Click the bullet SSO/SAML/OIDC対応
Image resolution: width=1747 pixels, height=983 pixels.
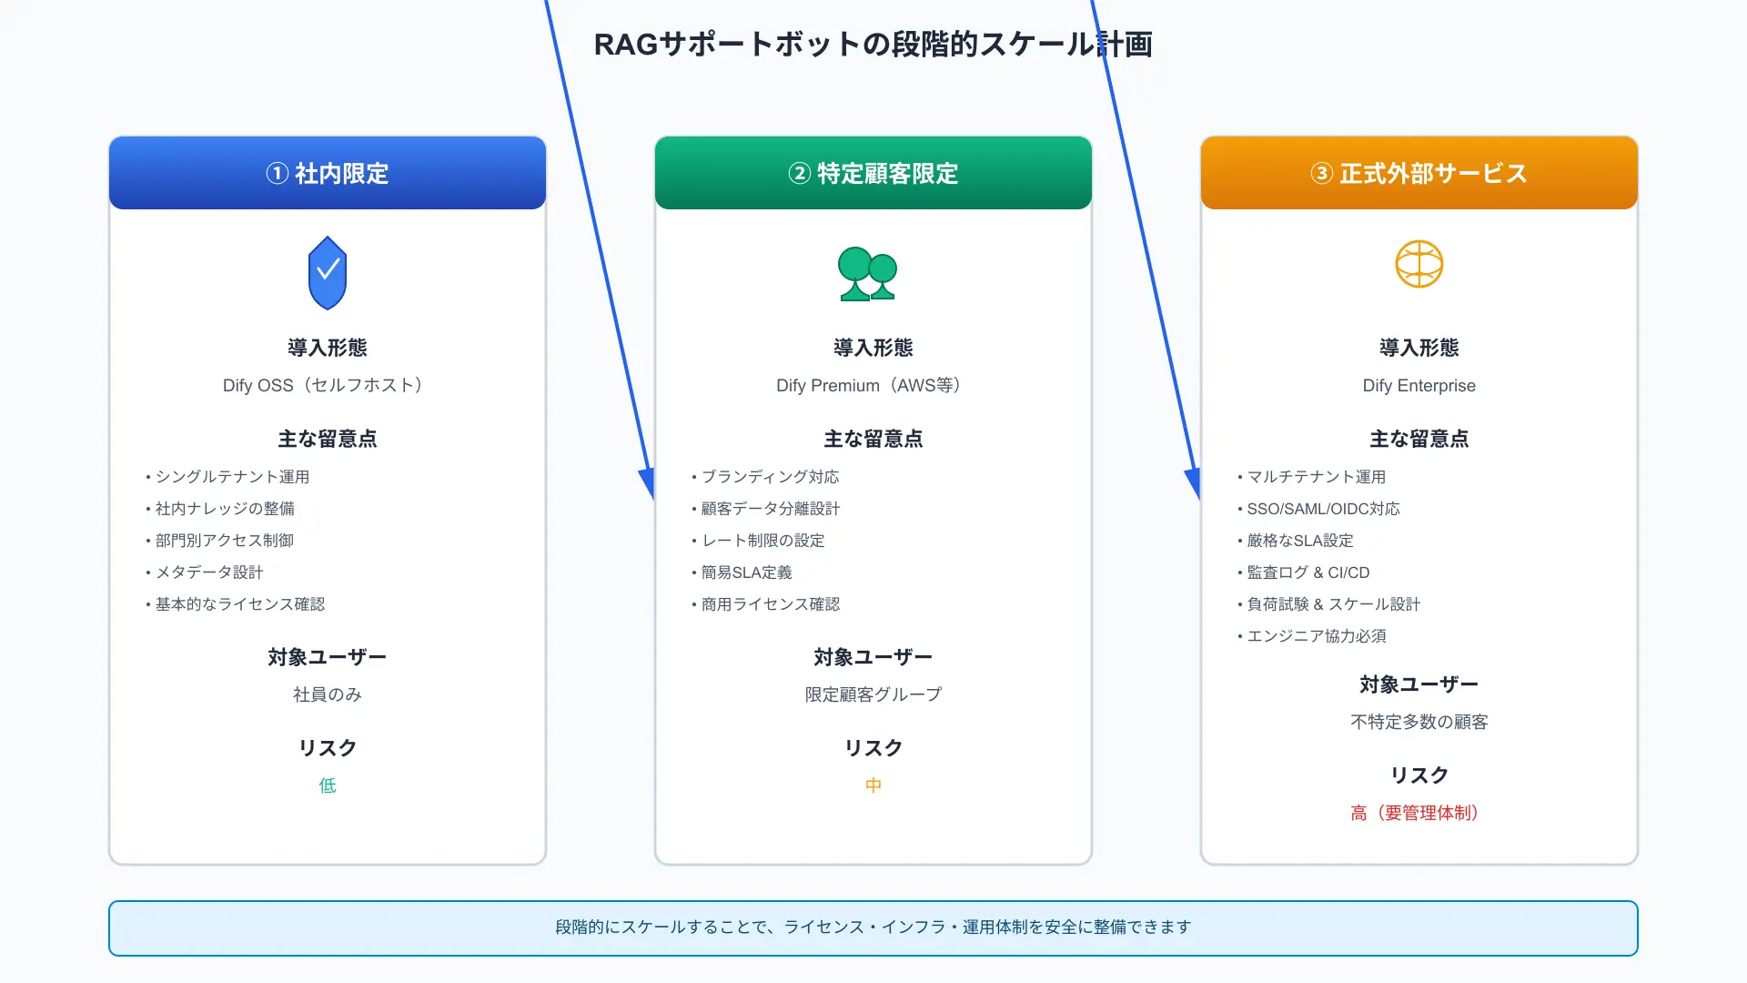point(1318,509)
